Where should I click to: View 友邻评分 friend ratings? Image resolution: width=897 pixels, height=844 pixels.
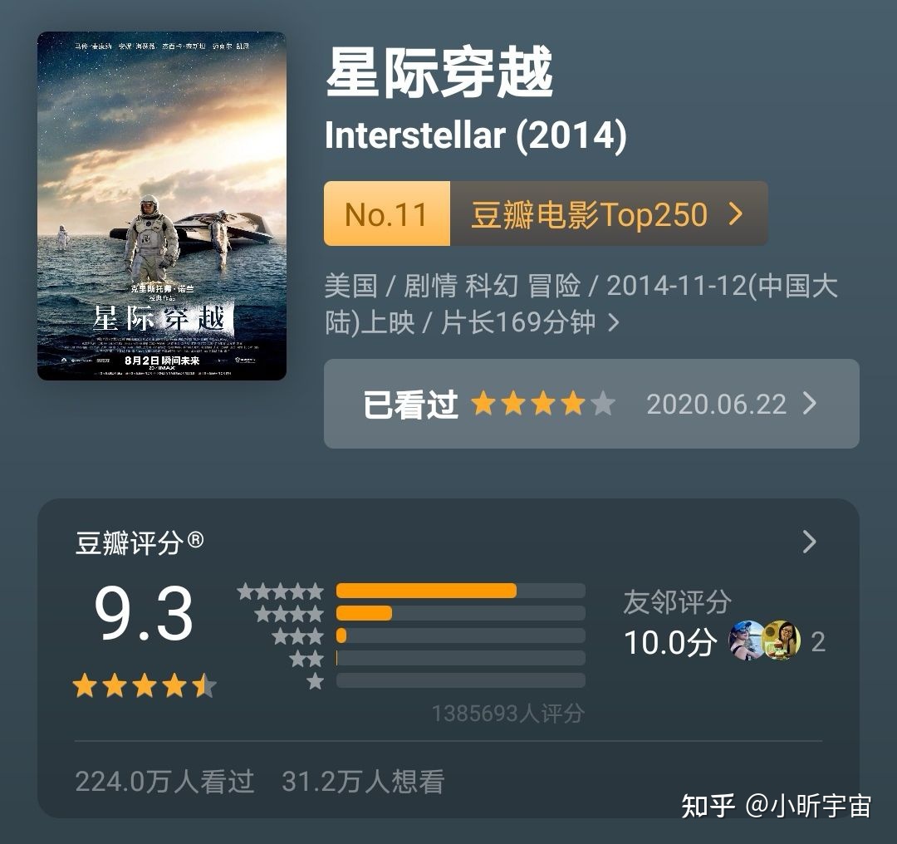tap(677, 602)
